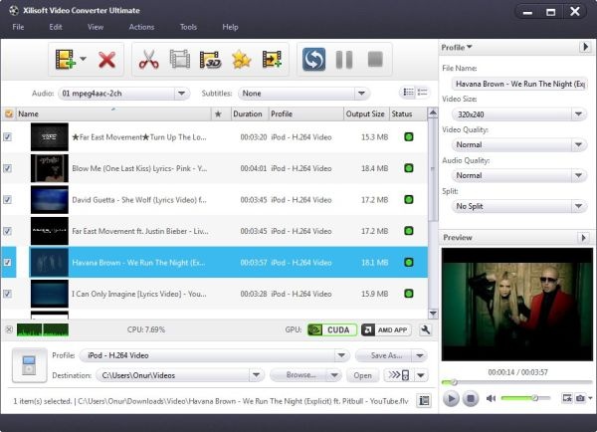The width and height of the screenshot is (597, 432).
Task: Expand the Destination path dropdown
Action: [257, 375]
